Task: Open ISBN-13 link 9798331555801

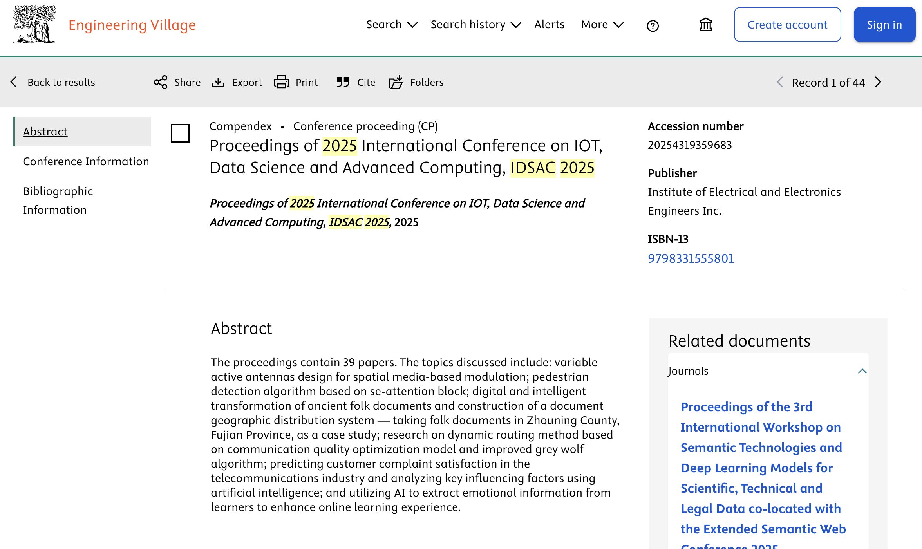Action: pos(691,258)
